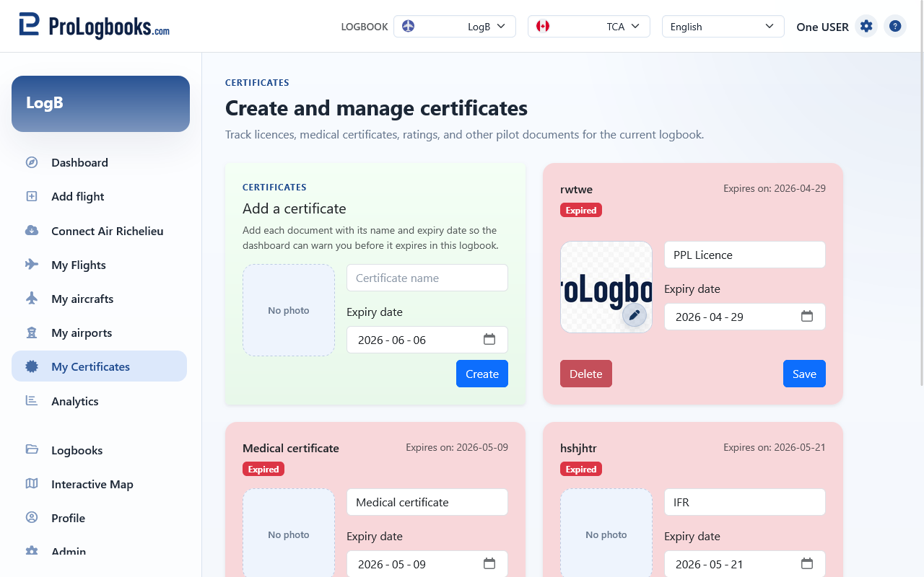Open the settings gear icon in header
Screen dimensions: 924x577
click(866, 26)
